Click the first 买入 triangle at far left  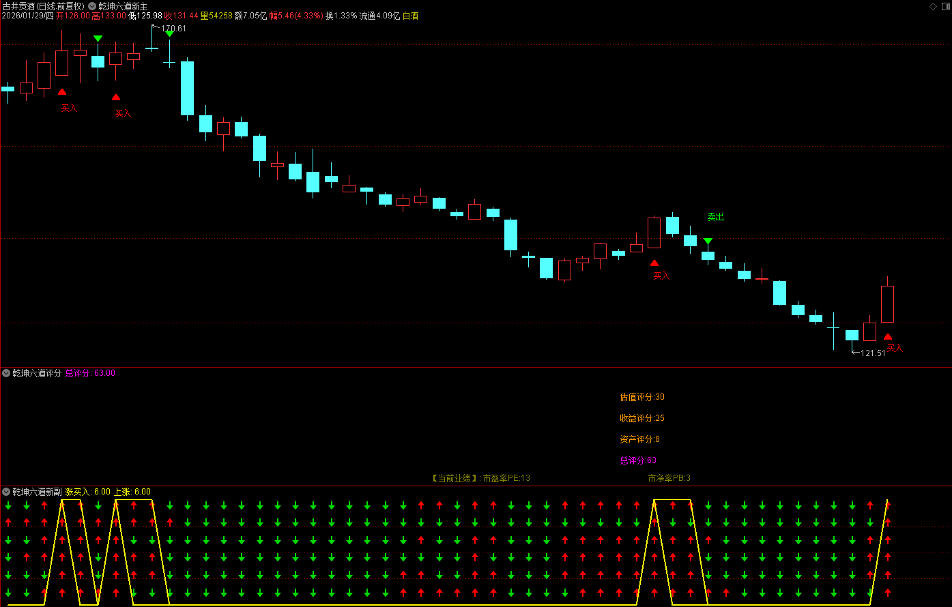[x=62, y=91]
